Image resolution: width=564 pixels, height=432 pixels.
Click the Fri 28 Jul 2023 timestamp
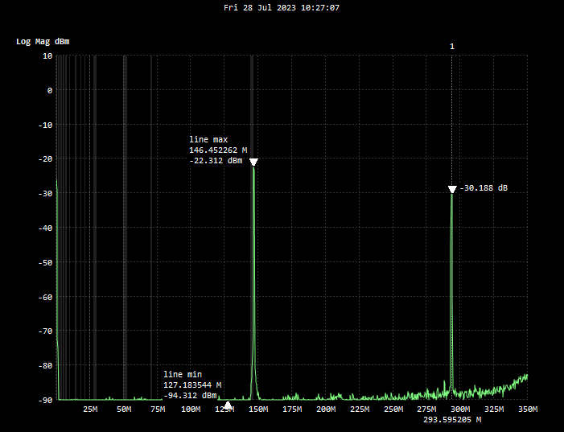pyautogui.click(x=282, y=7)
